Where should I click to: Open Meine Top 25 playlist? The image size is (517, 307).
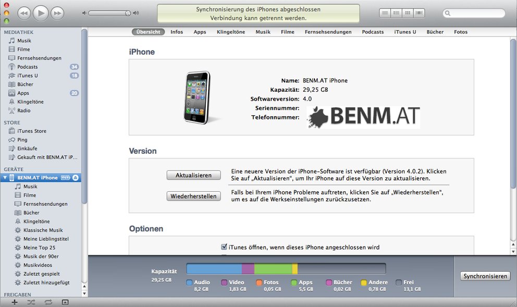click(x=41, y=248)
